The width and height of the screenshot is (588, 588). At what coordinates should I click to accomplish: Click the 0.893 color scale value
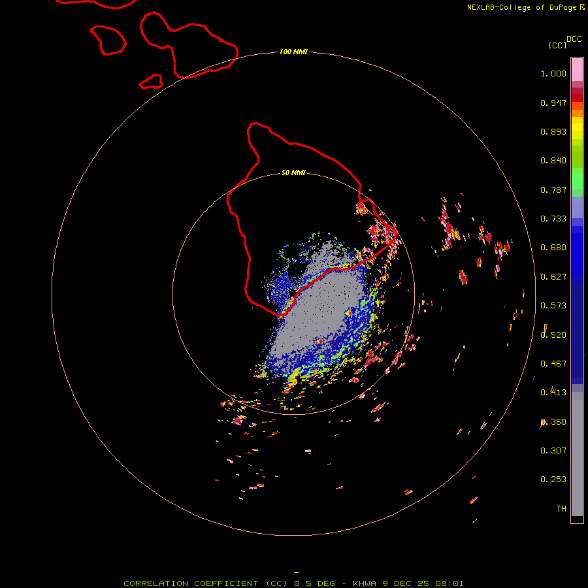pyautogui.click(x=553, y=131)
